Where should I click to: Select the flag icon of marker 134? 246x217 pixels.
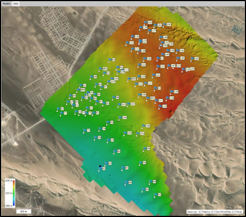(172, 92)
